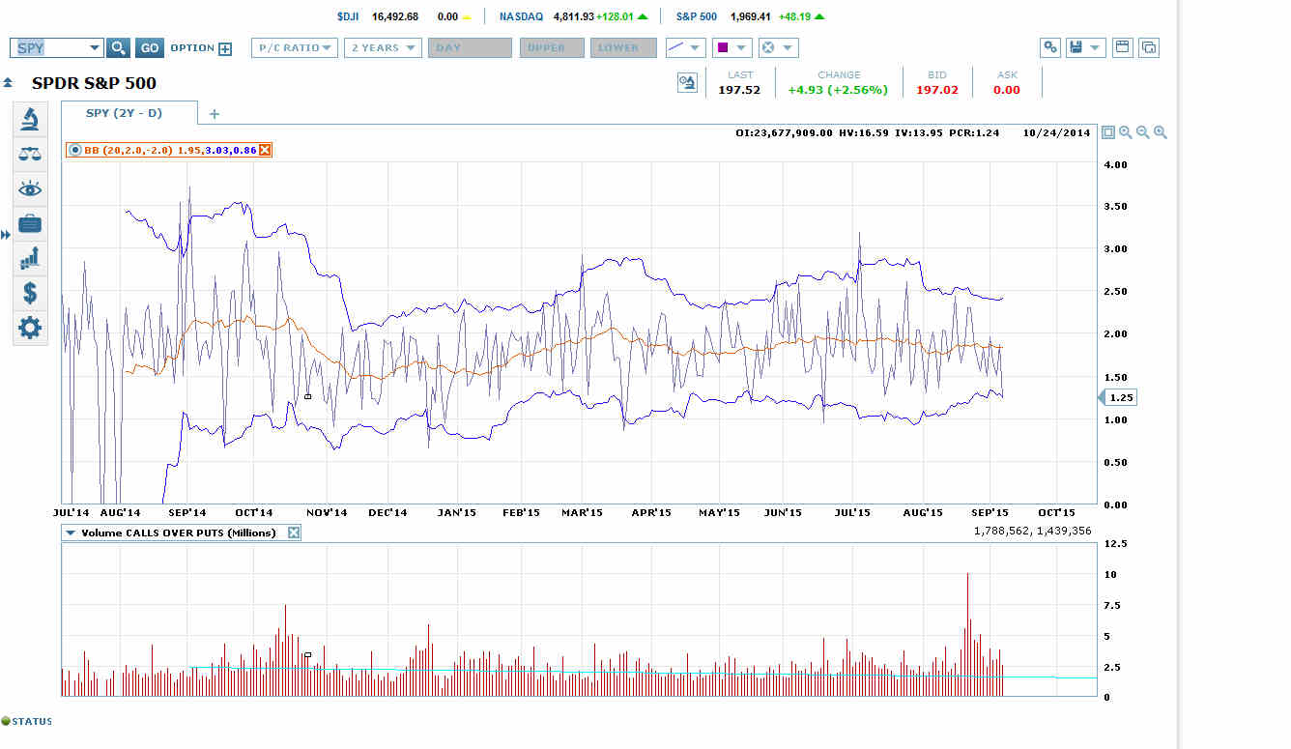Screen dimensions: 1291x749
Task: Open the microscope research sidebar icon
Action: [30, 120]
